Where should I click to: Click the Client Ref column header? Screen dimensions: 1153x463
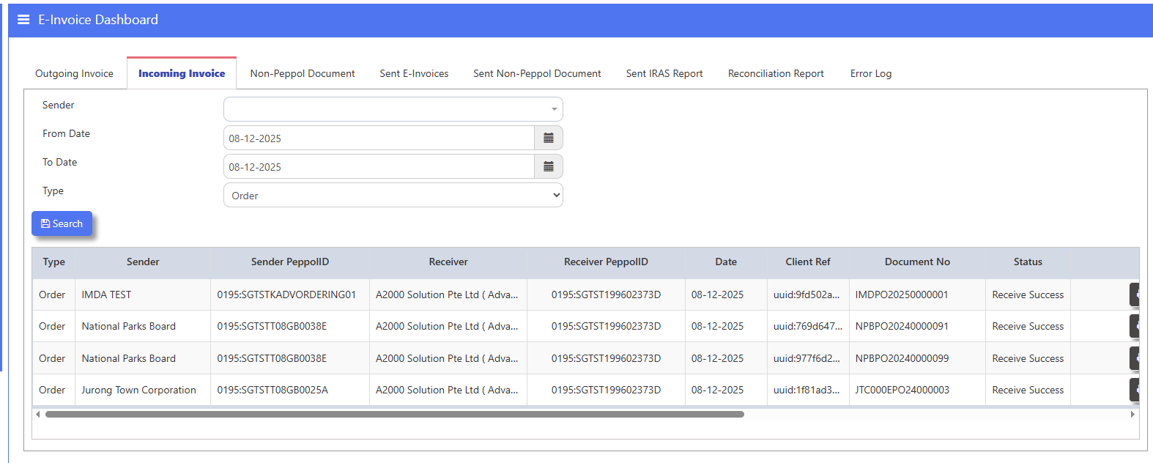coord(808,262)
